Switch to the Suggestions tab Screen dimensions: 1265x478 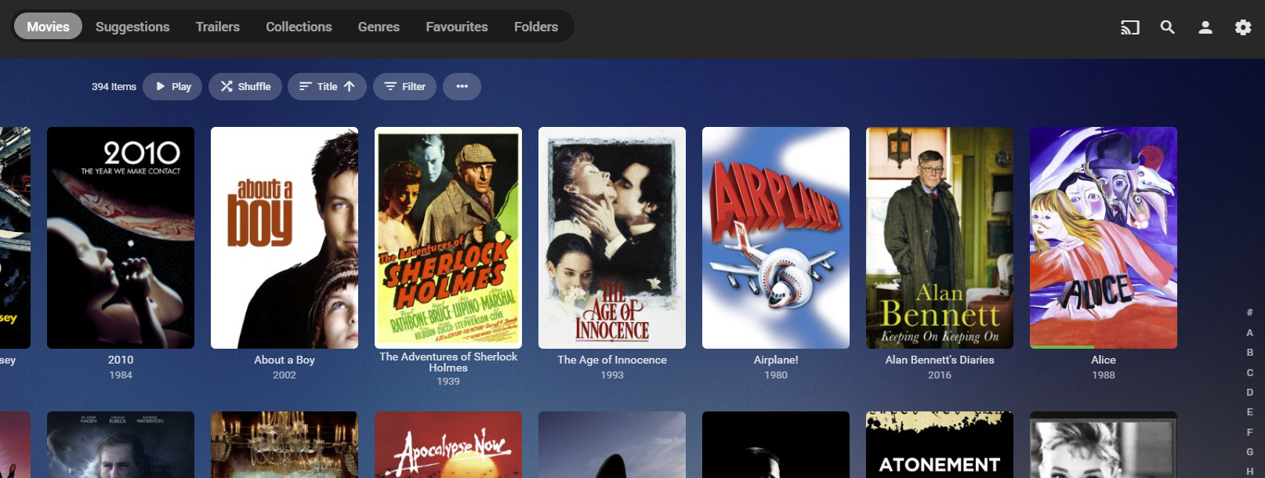tap(132, 27)
